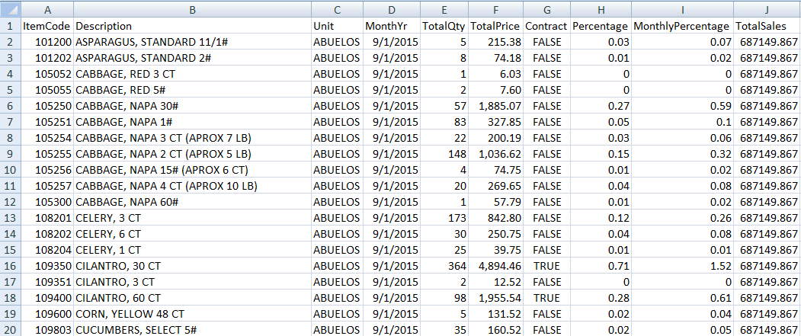Click the MonthlyPercentage header cell
The width and height of the screenshot is (801, 336).
point(682,26)
